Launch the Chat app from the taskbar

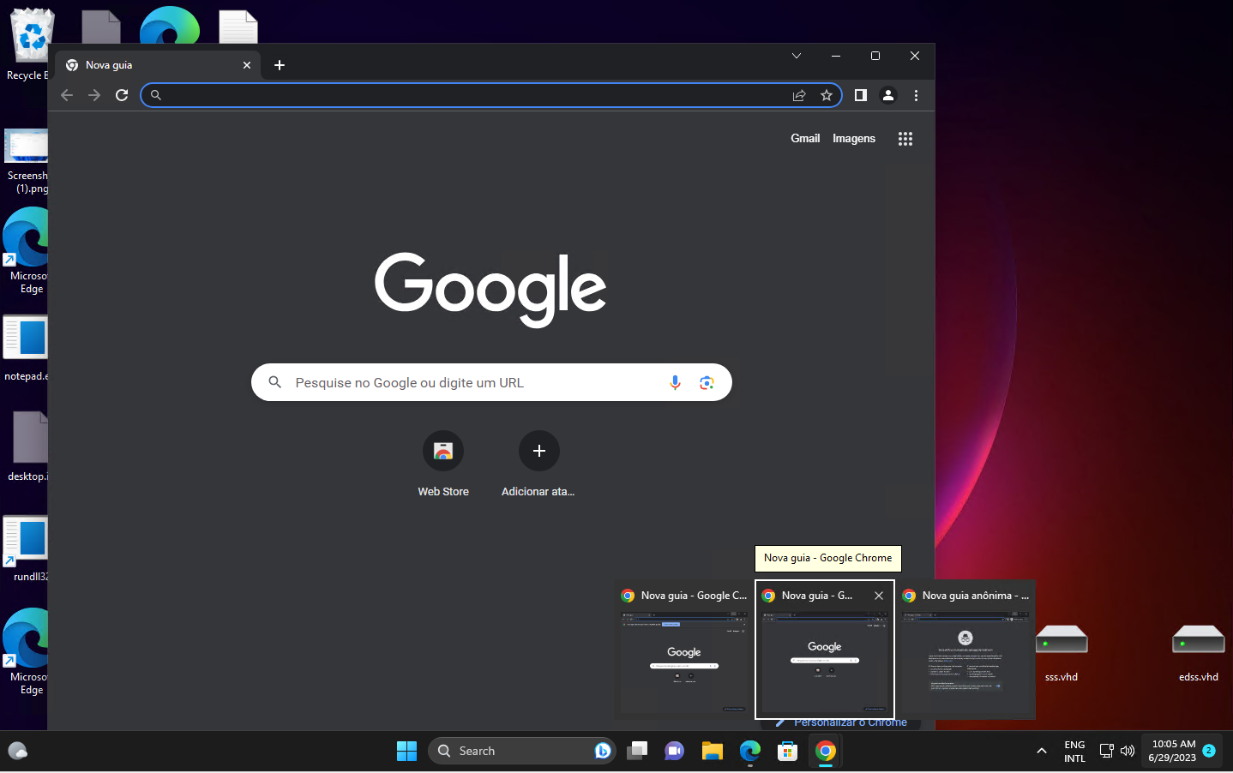[675, 752]
